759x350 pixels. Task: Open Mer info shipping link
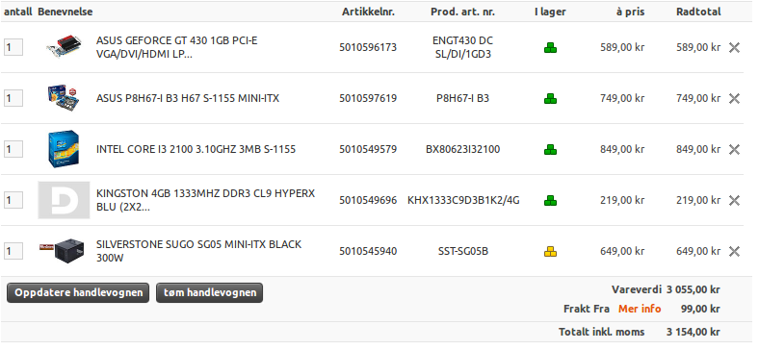coord(640,309)
